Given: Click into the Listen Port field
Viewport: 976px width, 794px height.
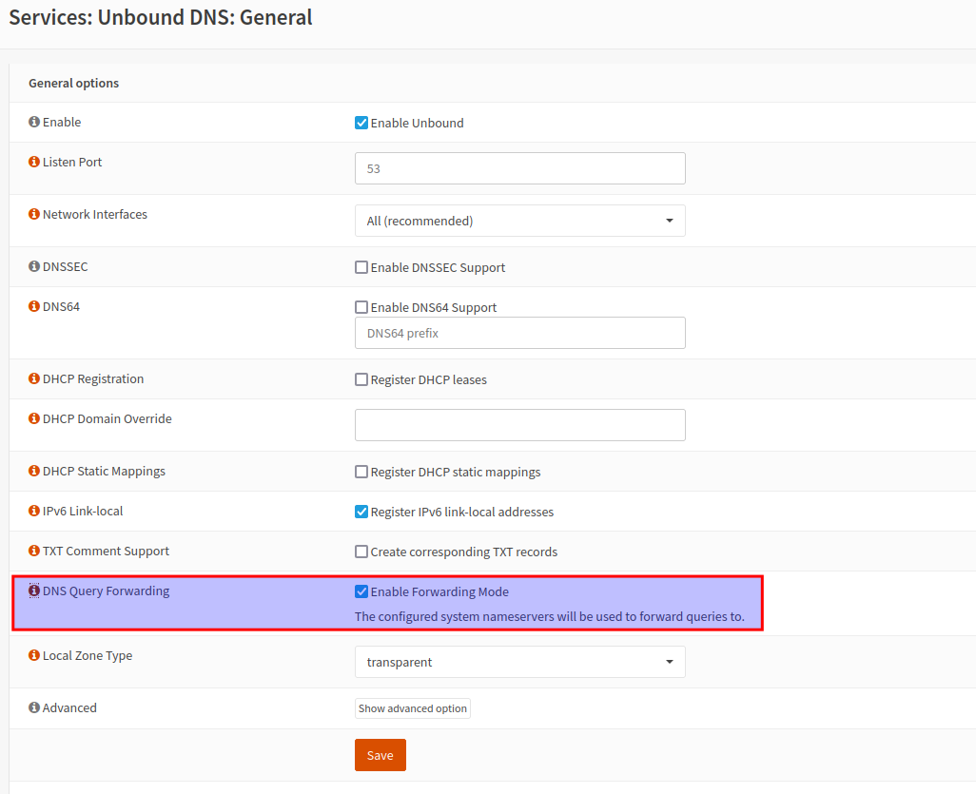Looking at the screenshot, I should pyautogui.click(x=519, y=168).
